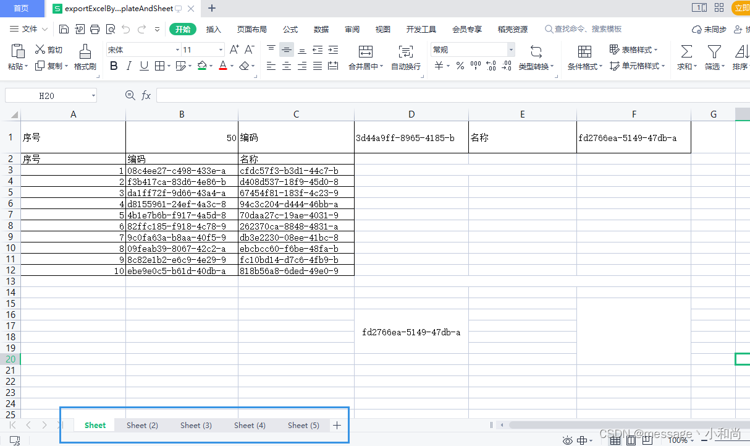
Task: Open the font name dropdown (宋体)
Action: (x=177, y=49)
